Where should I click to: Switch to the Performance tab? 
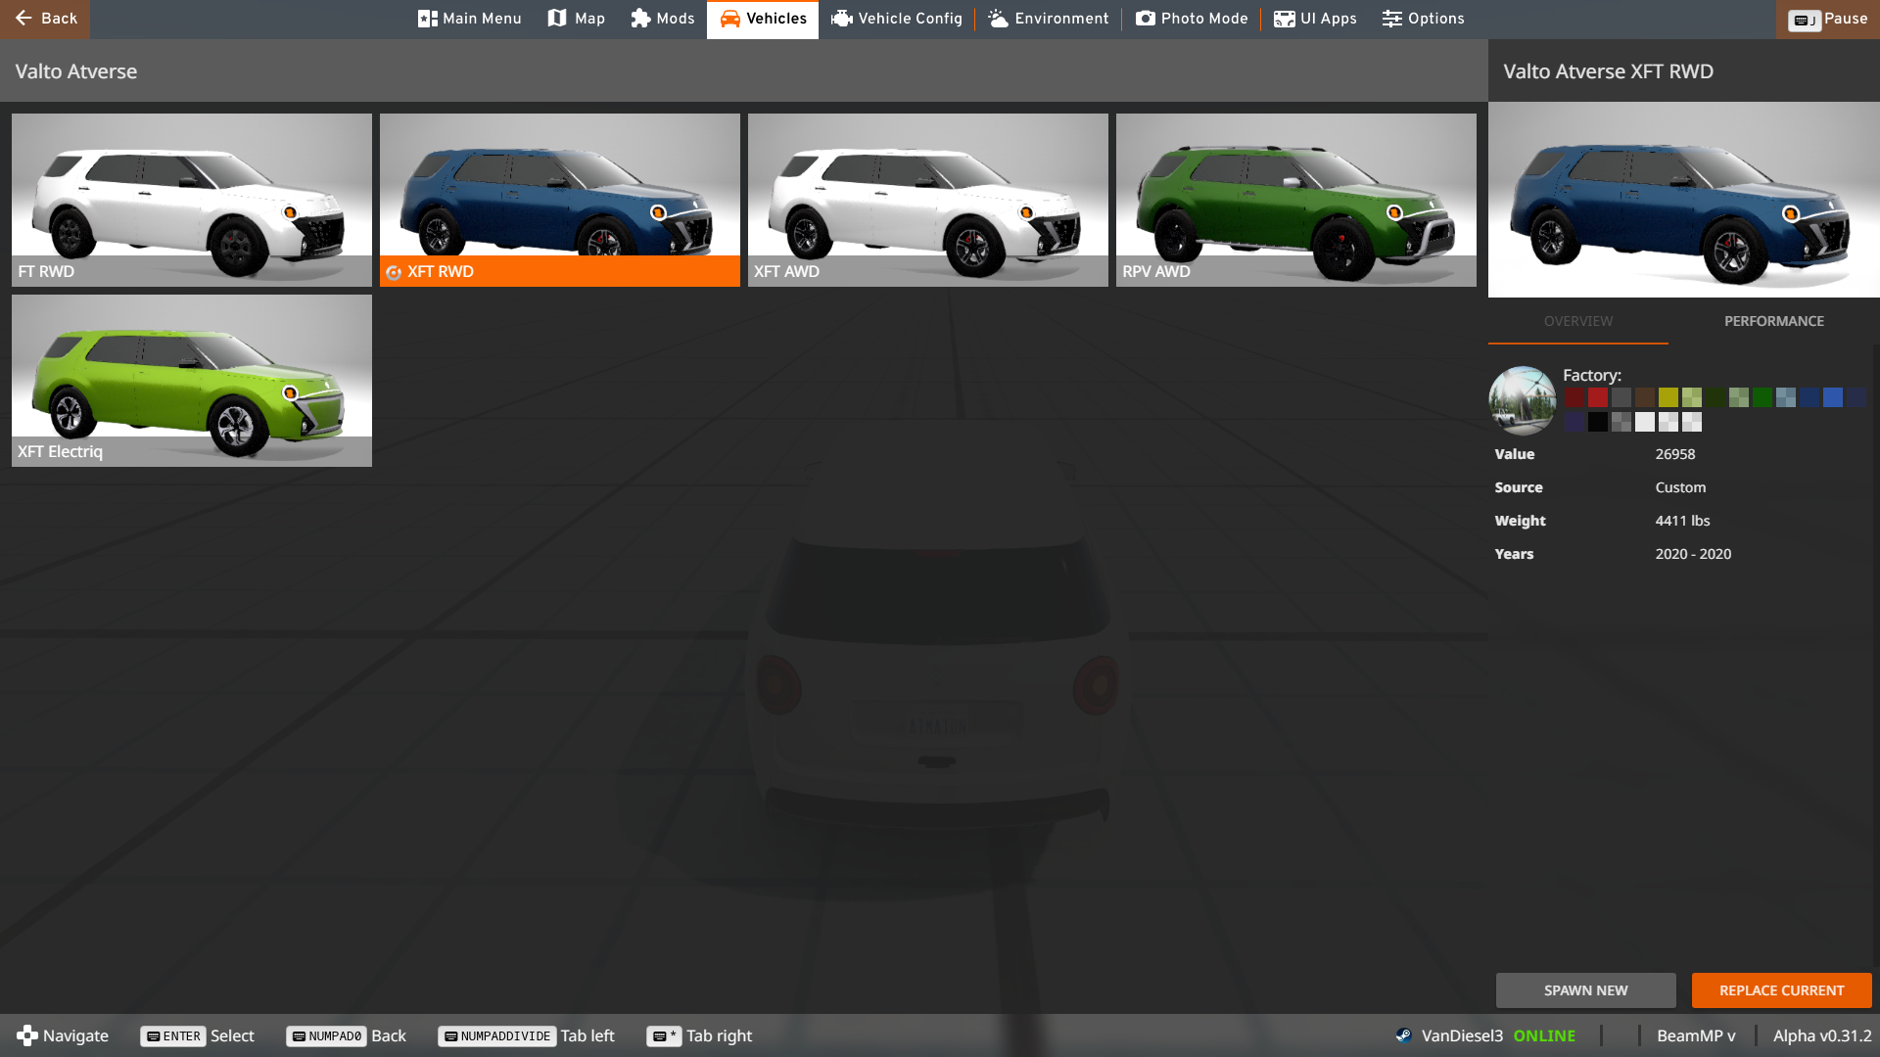[1773, 321]
